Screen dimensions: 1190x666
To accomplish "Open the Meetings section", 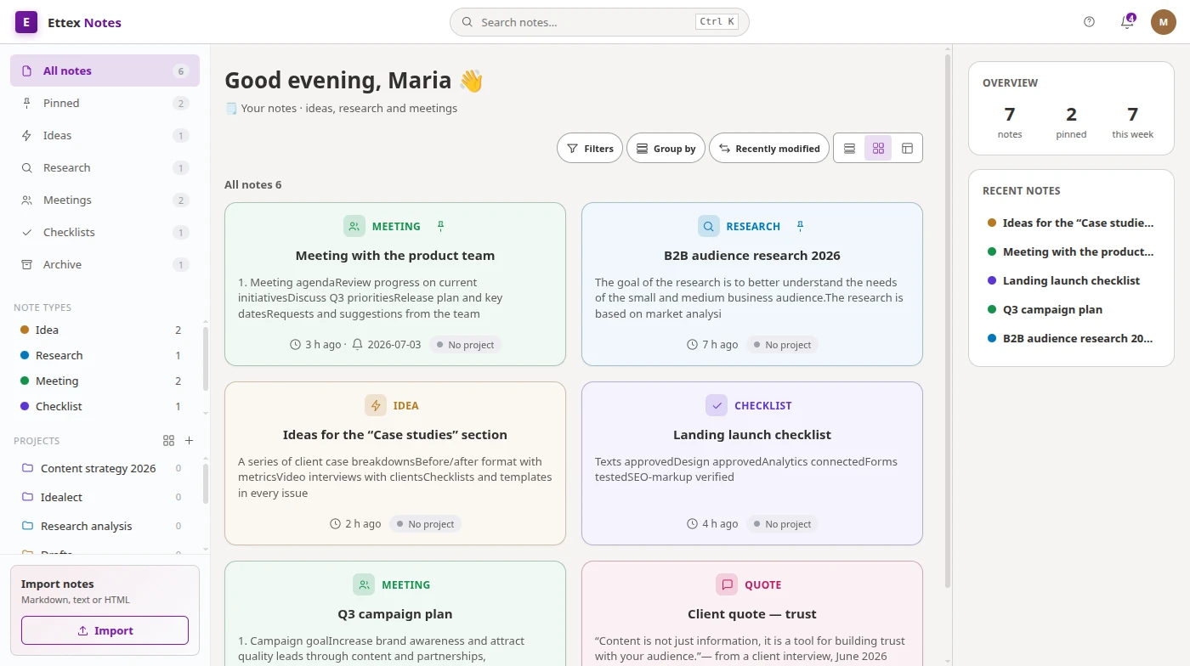I will pos(105,200).
